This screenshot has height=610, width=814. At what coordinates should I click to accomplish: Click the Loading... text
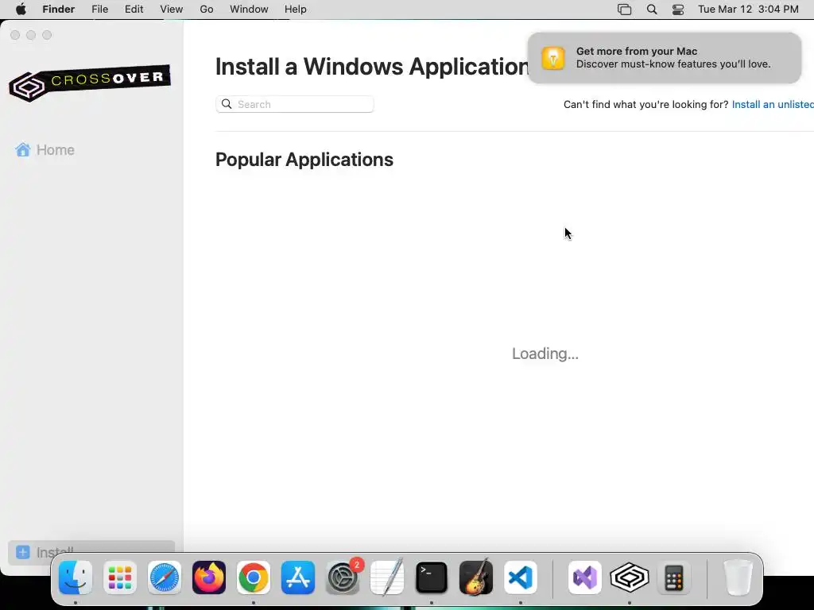[x=545, y=353]
